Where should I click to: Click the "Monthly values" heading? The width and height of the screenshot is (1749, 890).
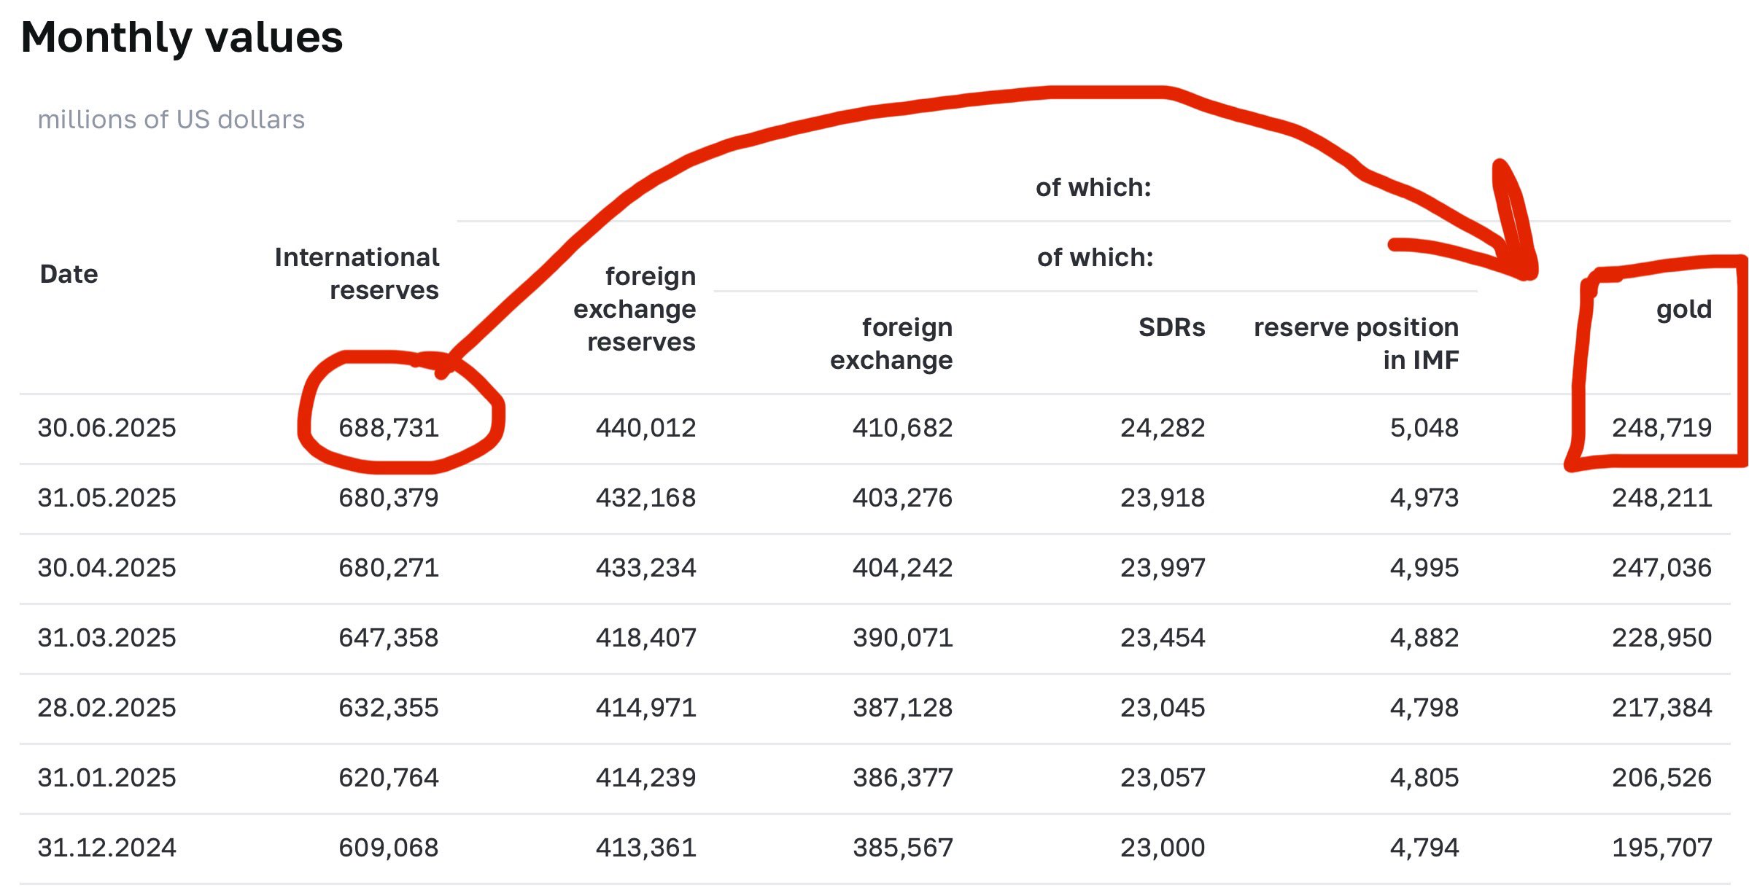pos(182,37)
